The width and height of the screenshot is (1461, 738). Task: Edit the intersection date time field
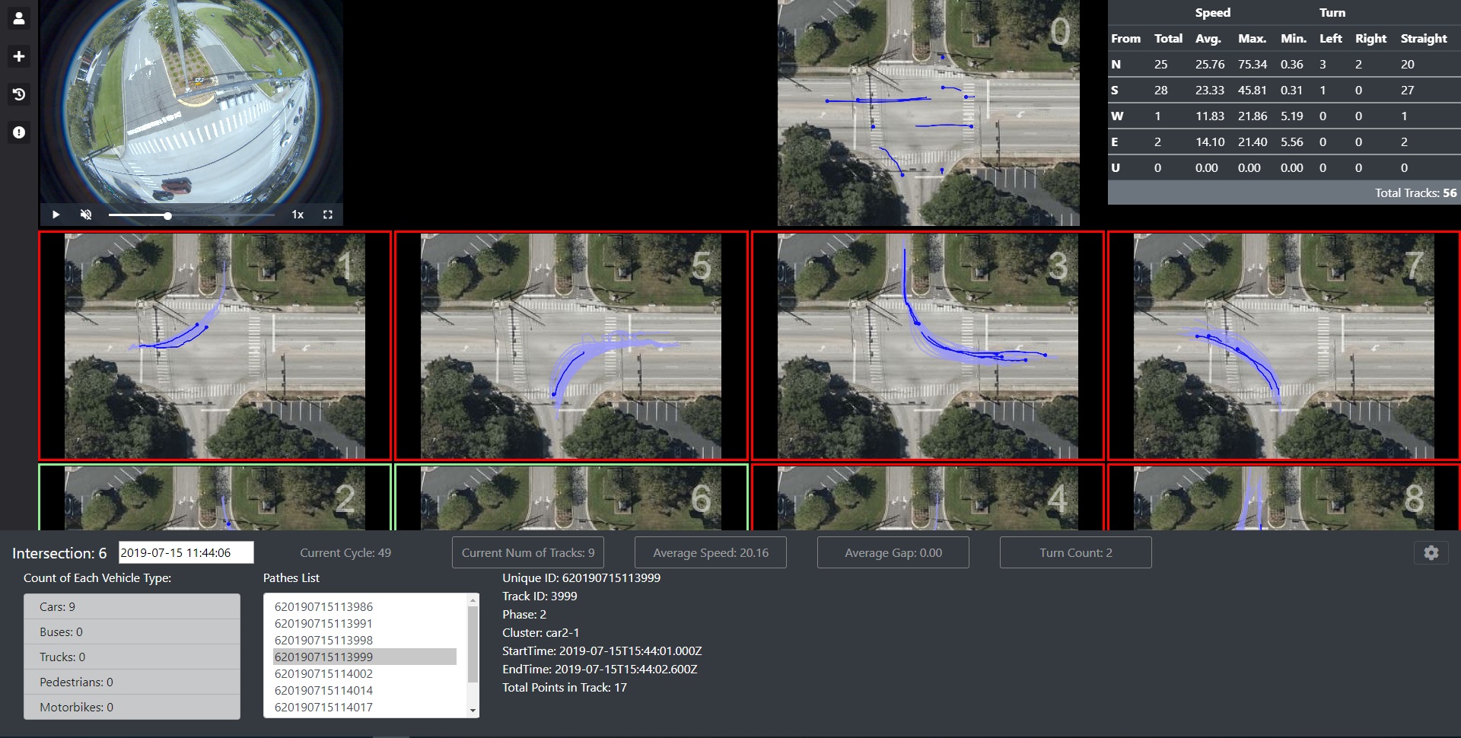pyautogui.click(x=186, y=553)
